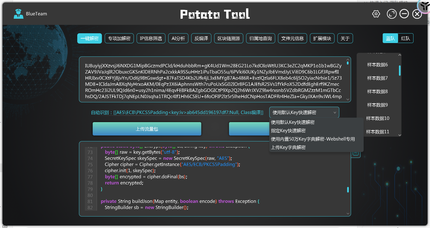This screenshot has width=430, height=228.
Task: Choose 使用默认Key快速解密 from the dropdown list
Action: 316,122
